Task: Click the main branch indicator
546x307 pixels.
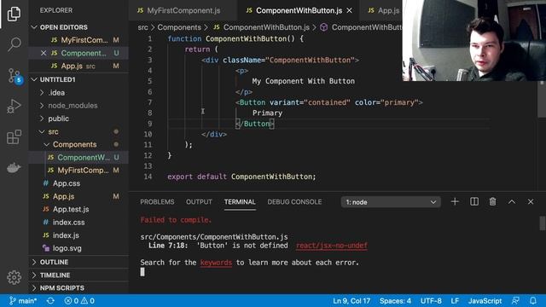Action: point(23,301)
